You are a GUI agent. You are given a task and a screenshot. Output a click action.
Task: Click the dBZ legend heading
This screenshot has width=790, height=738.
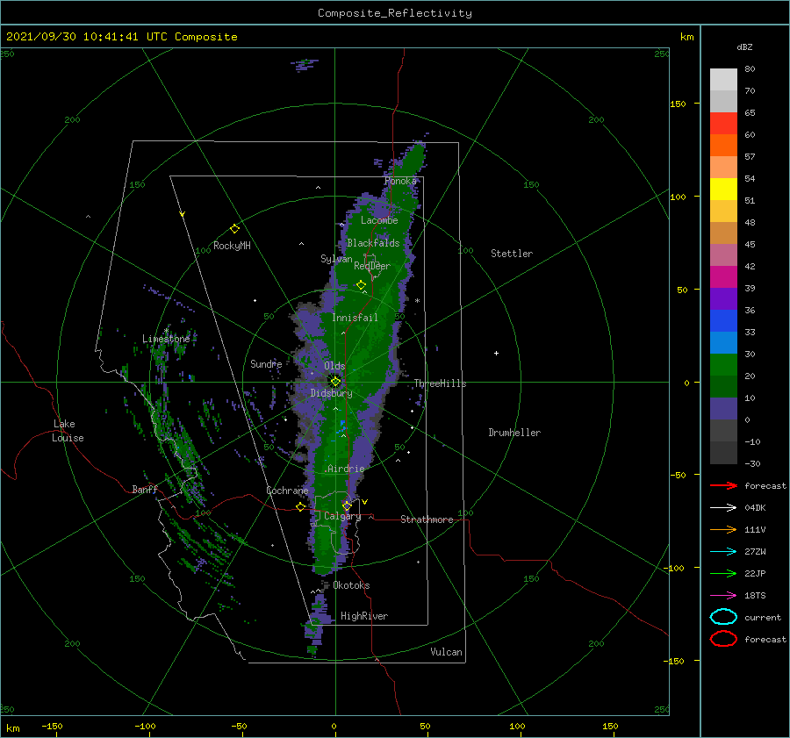[x=744, y=47]
